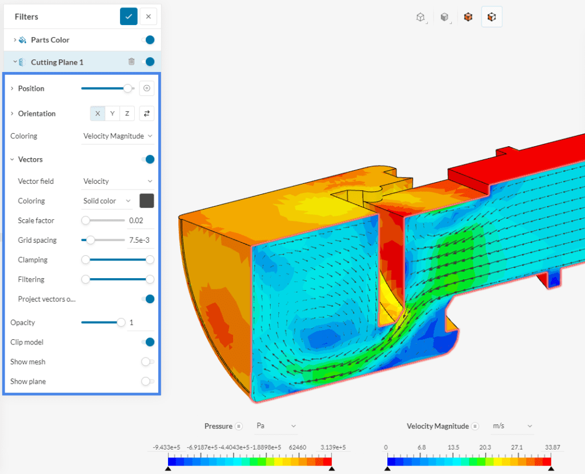Image resolution: width=585 pixels, height=474 pixels.
Task: Switch orientation to the Z axis
Action: pos(126,113)
